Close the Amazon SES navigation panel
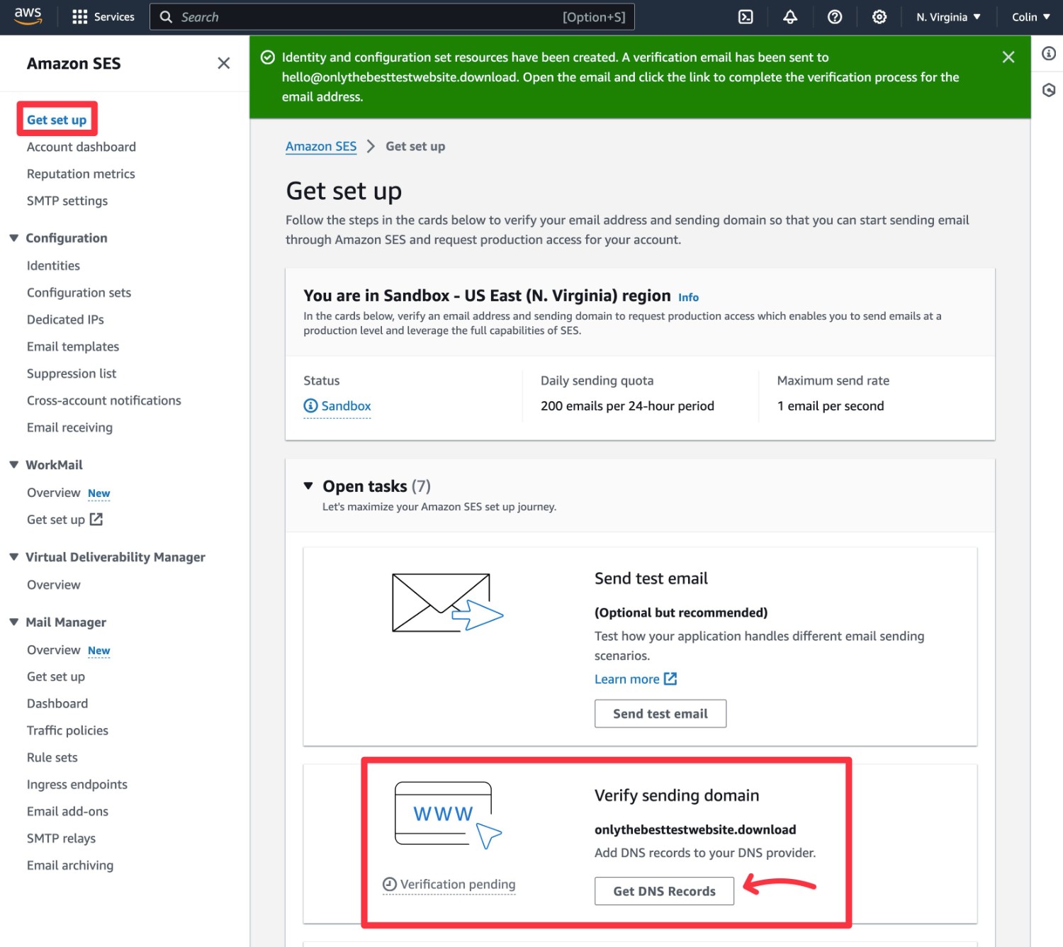The height and width of the screenshot is (947, 1063). click(x=224, y=63)
